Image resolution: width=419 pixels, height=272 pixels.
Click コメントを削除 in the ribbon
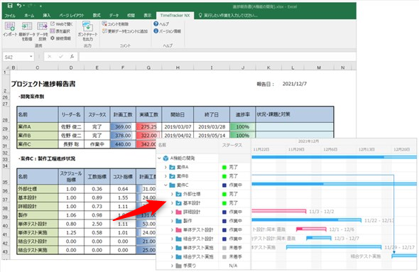click(115, 24)
